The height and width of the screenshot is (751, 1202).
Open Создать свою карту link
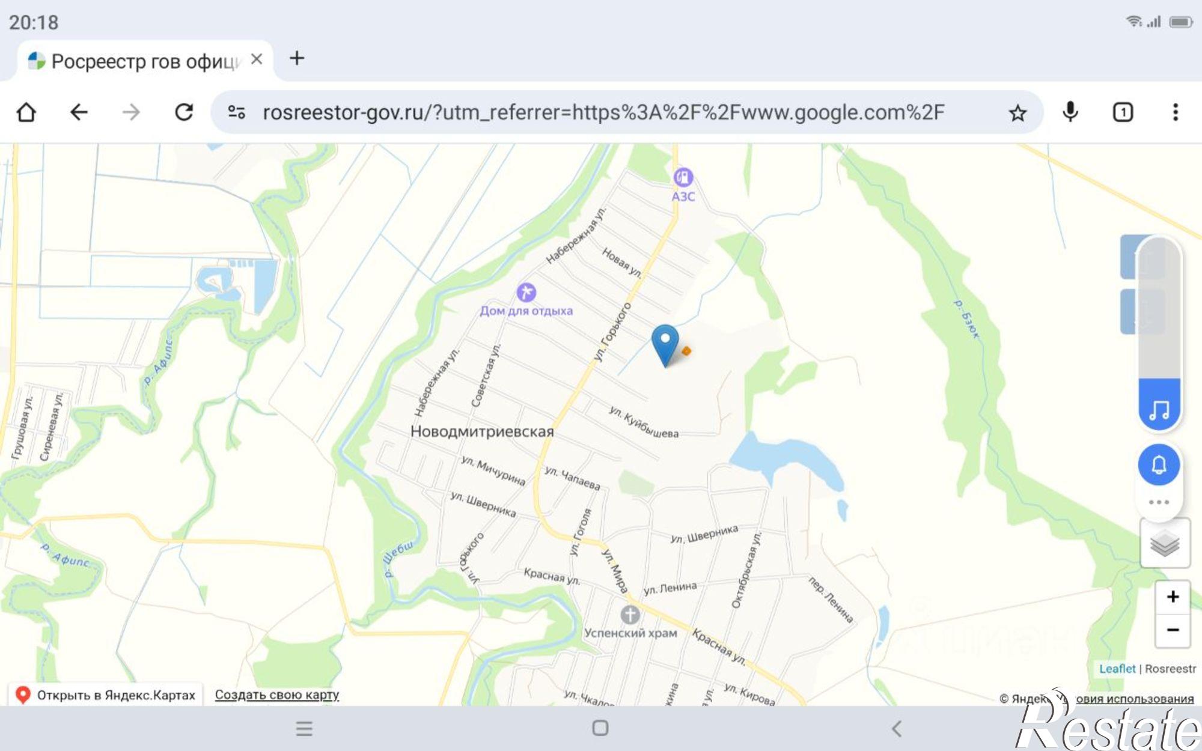click(277, 695)
